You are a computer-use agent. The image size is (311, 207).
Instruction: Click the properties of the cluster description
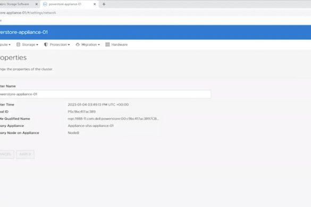click(27, 69)
